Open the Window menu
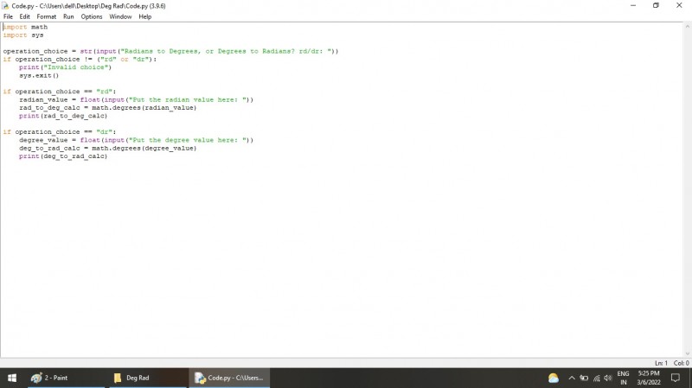Viewport: 692px width, 388px height. [120, 16]
